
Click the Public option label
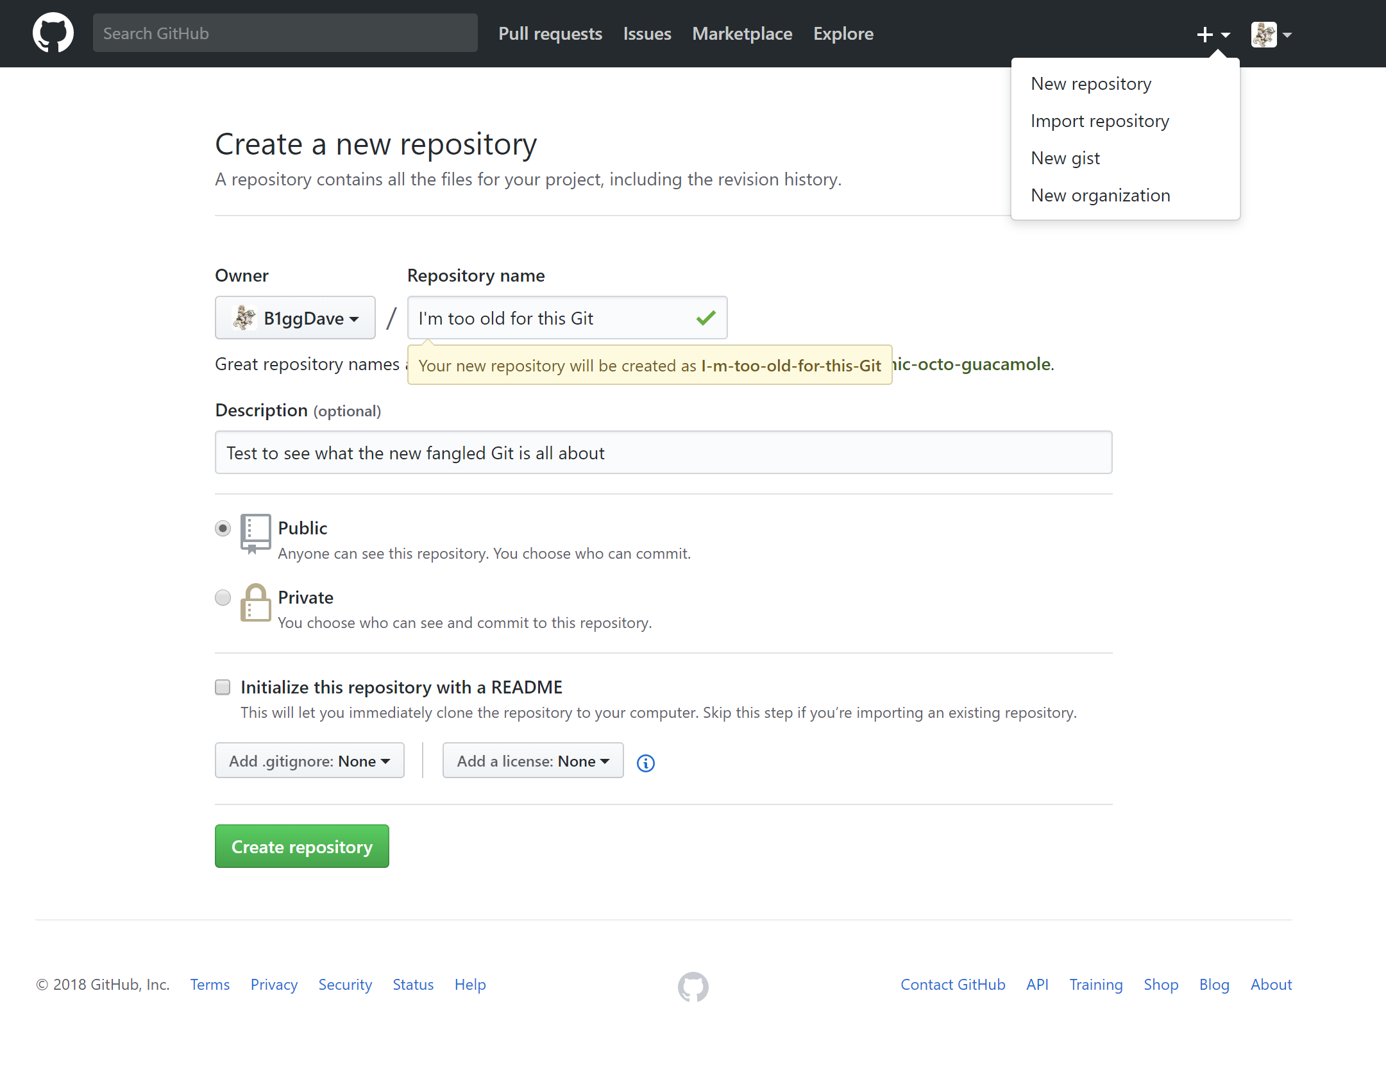click(302, 528)
